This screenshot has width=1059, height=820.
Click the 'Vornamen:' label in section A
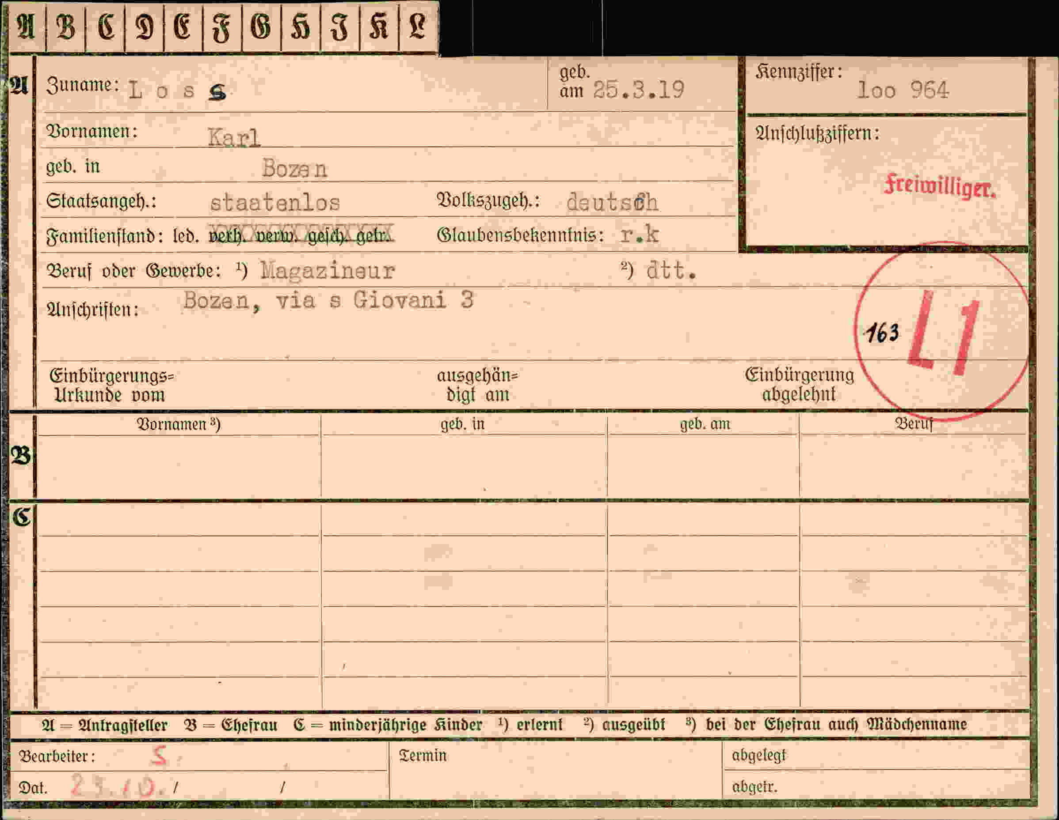[x=91, y=131]
